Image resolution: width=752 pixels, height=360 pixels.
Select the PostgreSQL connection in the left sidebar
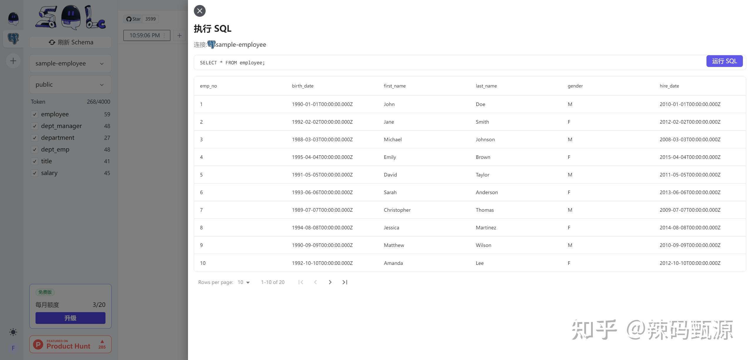(x=13, y=38)
